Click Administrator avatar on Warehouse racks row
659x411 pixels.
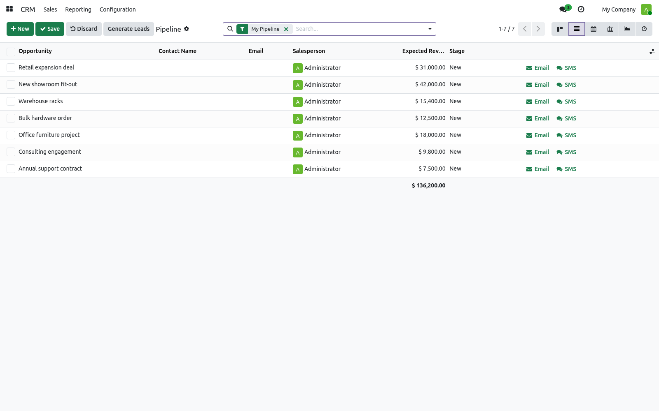pos(297,102)
